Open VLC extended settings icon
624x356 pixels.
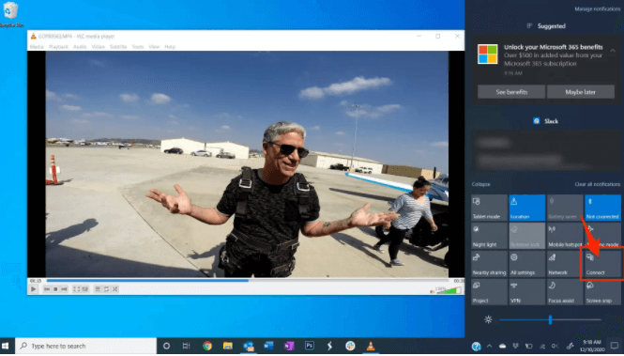[x=85, y=290]
